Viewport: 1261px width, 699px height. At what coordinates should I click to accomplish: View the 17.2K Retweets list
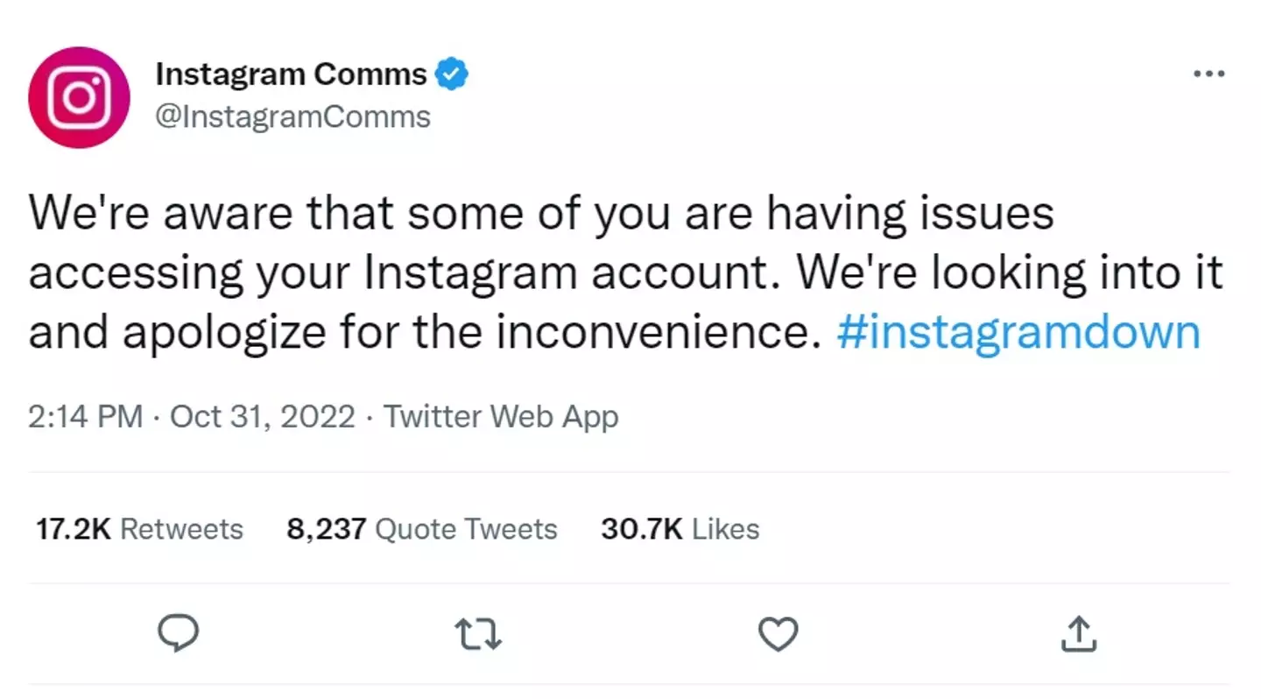(139, 529)
